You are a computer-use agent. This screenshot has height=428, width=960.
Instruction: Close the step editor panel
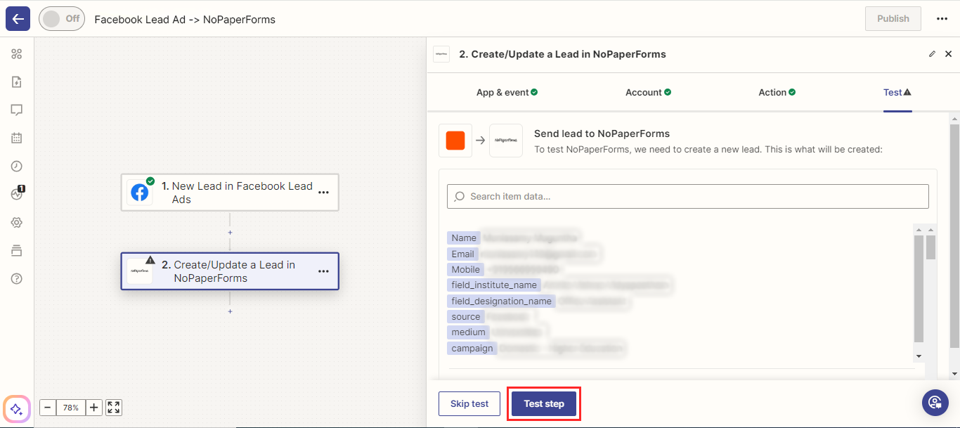coord(948,54)
